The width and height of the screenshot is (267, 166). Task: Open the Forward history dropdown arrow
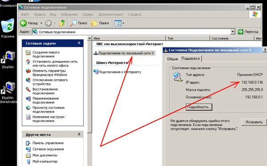click(55, 23)
